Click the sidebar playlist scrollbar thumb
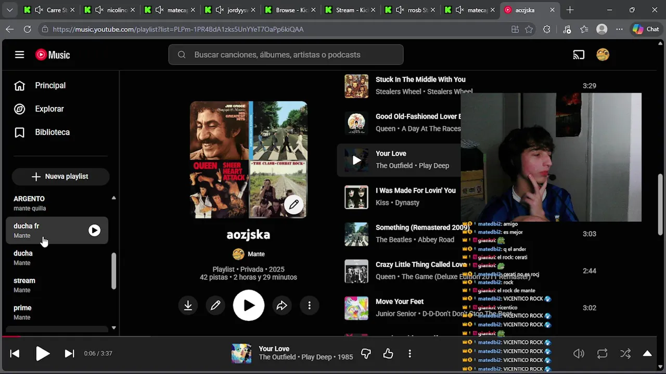 point(113,271)
